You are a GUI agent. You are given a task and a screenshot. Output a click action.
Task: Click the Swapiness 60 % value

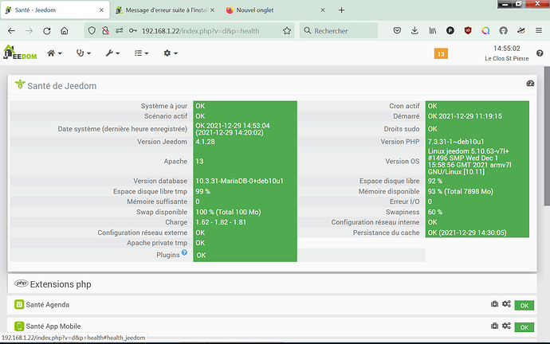coord(435,212)
